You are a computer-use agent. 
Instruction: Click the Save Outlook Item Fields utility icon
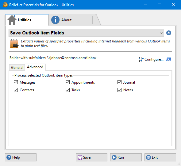point(14,43)
